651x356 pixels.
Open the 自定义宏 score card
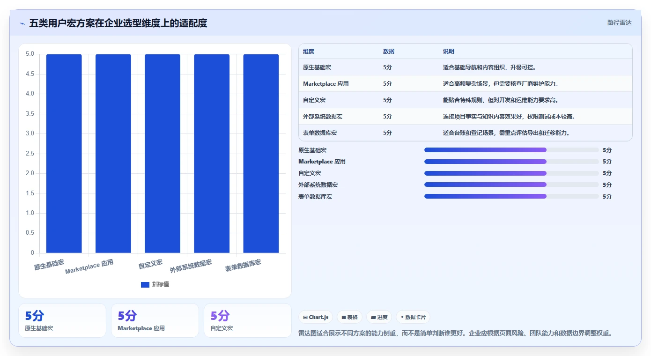pyautogui.click(x=248, y=320)
